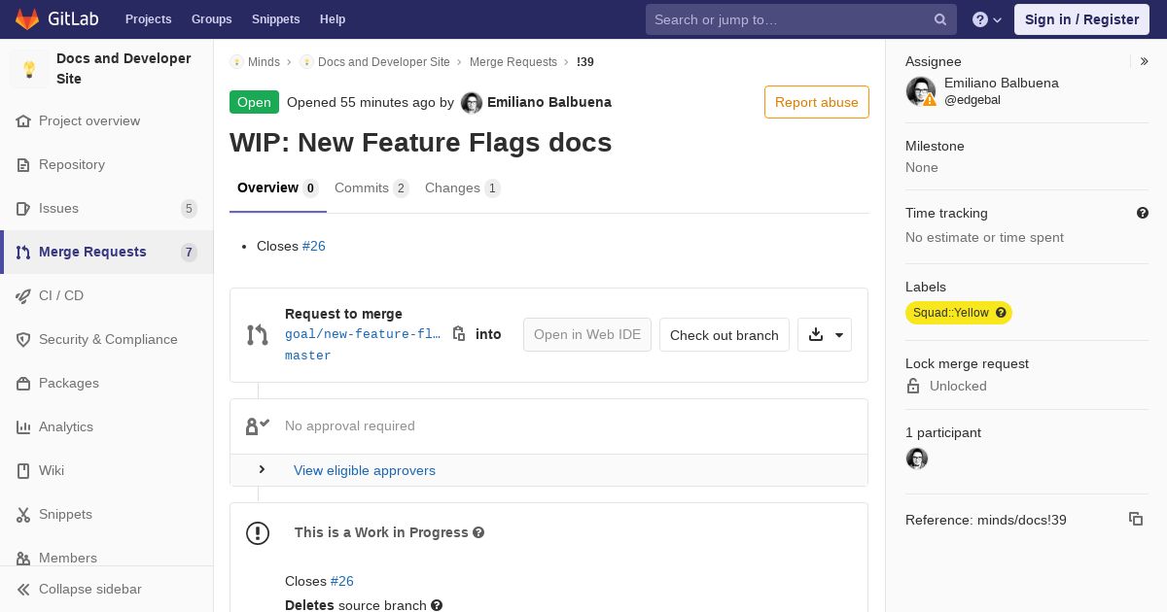Click the Squad::Yellow label

click(959, 313)
